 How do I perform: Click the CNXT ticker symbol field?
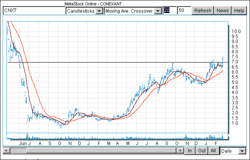tap(34, 10)
